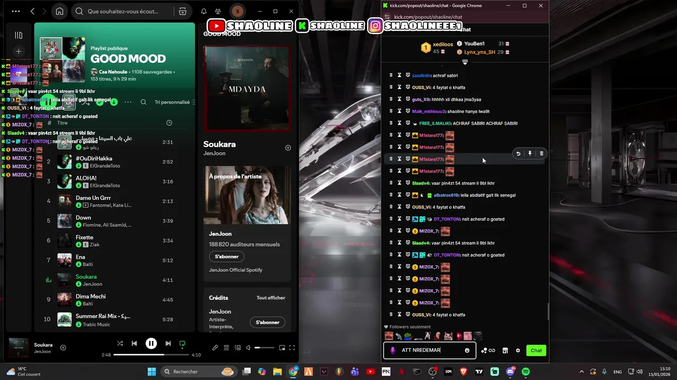Add Soukara to a playlist in Now Playing panel
677x380 pixels.
click(x=288, y=148)
